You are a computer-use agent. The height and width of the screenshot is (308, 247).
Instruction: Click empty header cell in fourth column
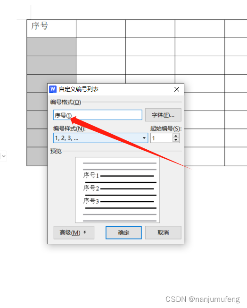[200, 29]
